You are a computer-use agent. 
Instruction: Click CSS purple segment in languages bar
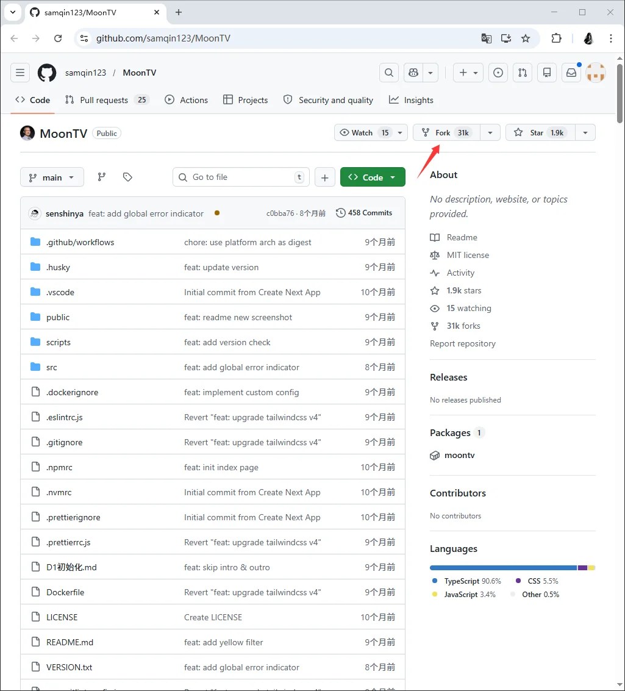pyautogui.click(x=582, y=568)
